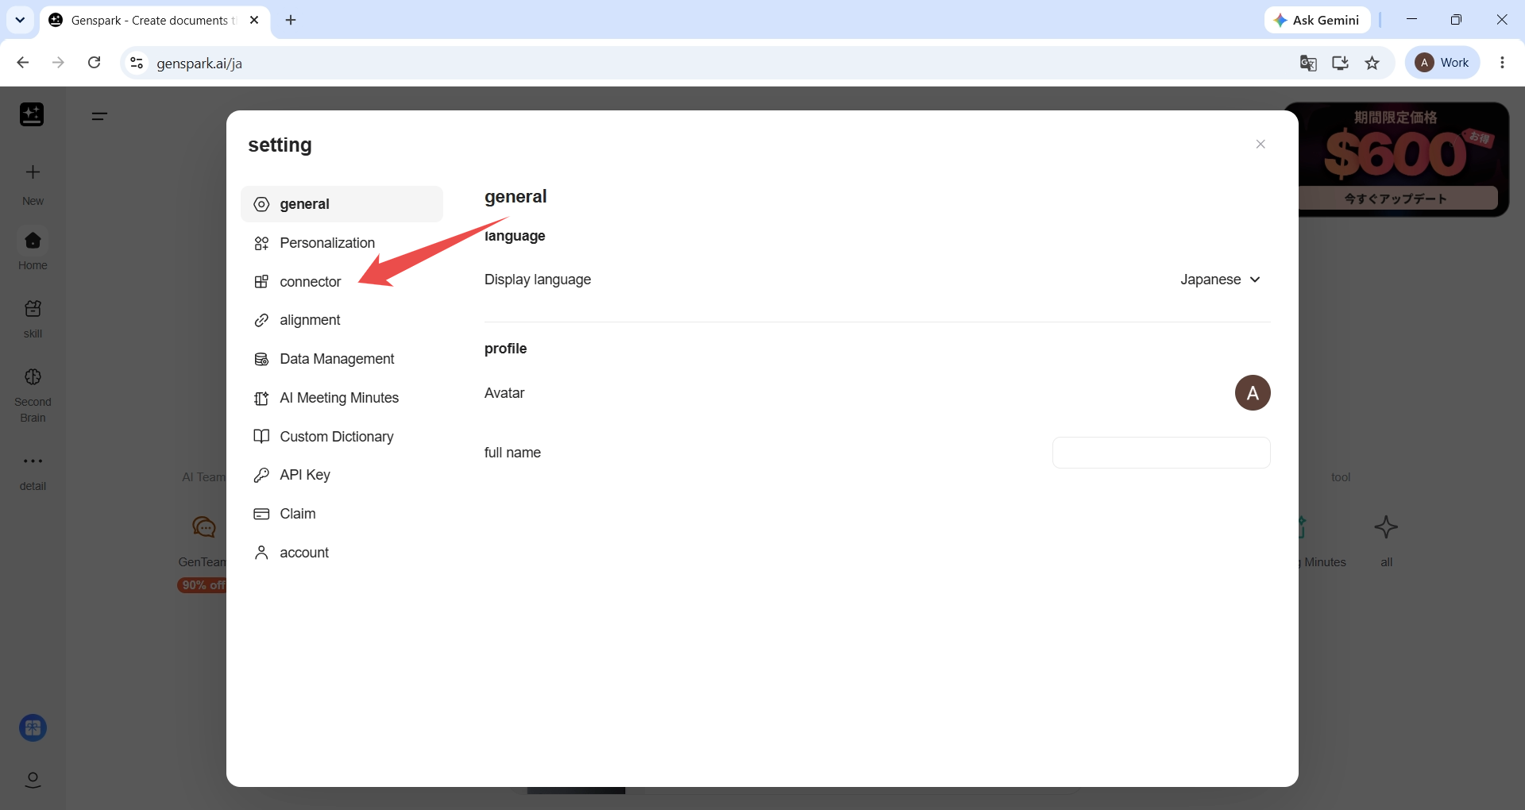View site information icon in address bar
This screenshot has height=810, width=1525.
pyautogui.click(x=137, y=63)
